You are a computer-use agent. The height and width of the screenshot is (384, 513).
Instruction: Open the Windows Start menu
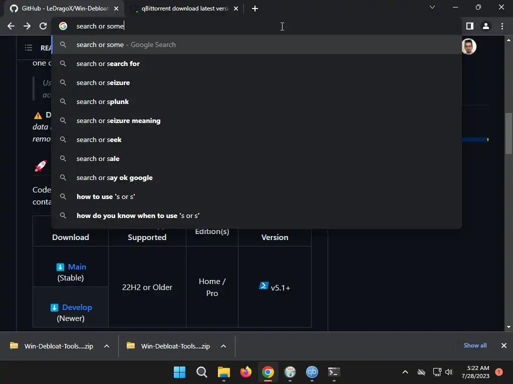pos(180,372)
